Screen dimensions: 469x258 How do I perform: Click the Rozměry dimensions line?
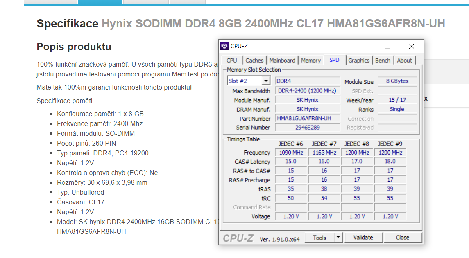point(102,182)
